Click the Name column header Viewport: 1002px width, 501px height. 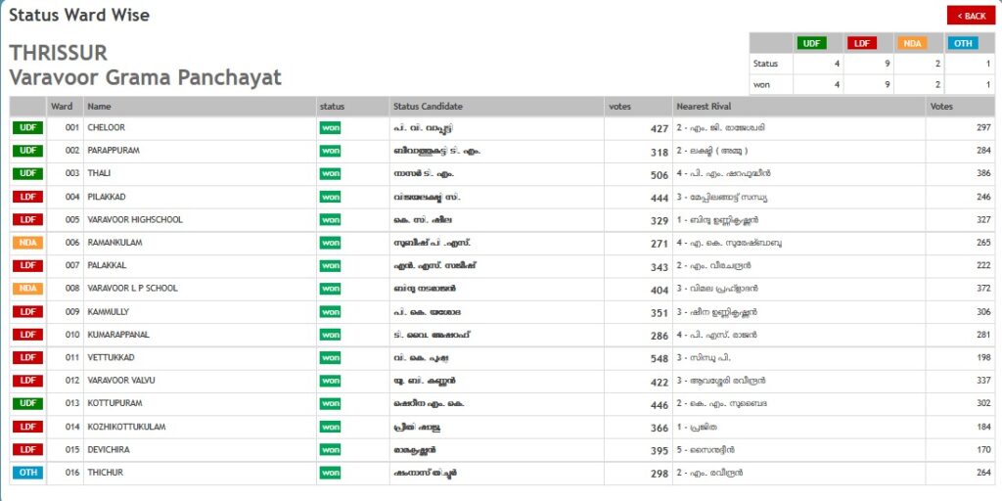point(99,106)
